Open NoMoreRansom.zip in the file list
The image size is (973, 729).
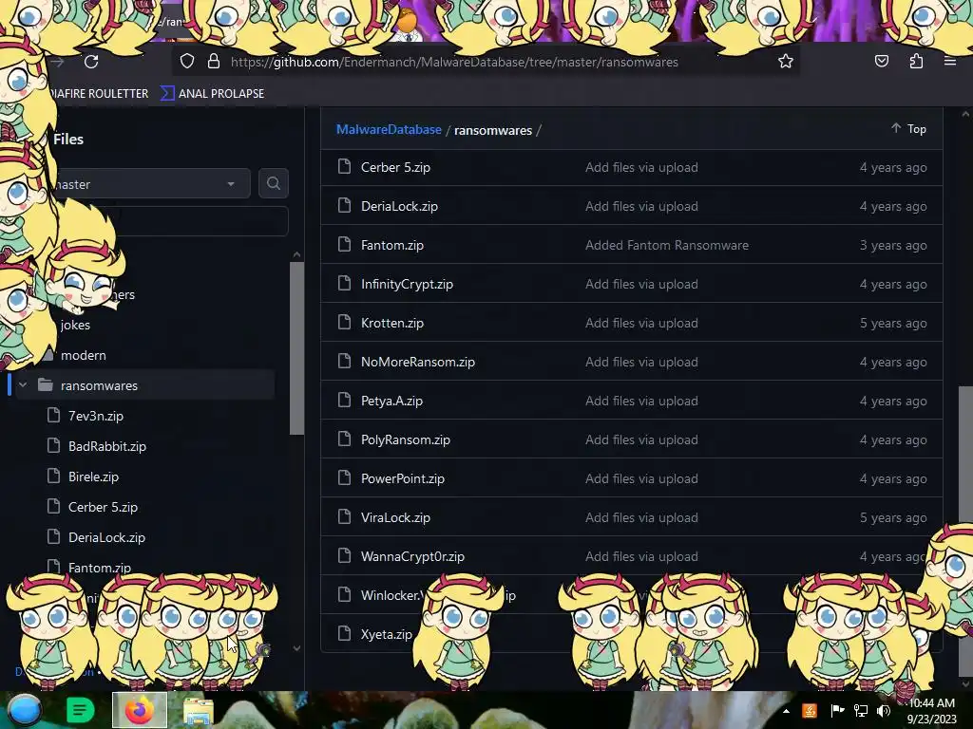pyautogui.click(x=418, y=362)
